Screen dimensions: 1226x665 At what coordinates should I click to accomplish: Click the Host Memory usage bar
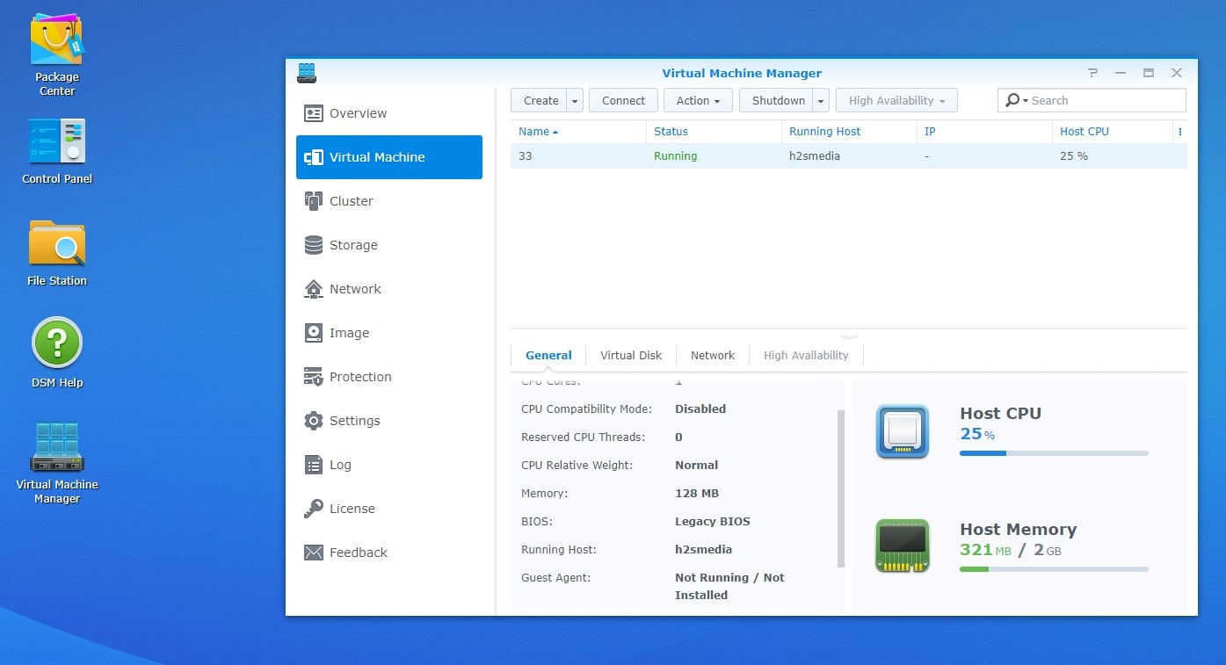click(1053, 569)
